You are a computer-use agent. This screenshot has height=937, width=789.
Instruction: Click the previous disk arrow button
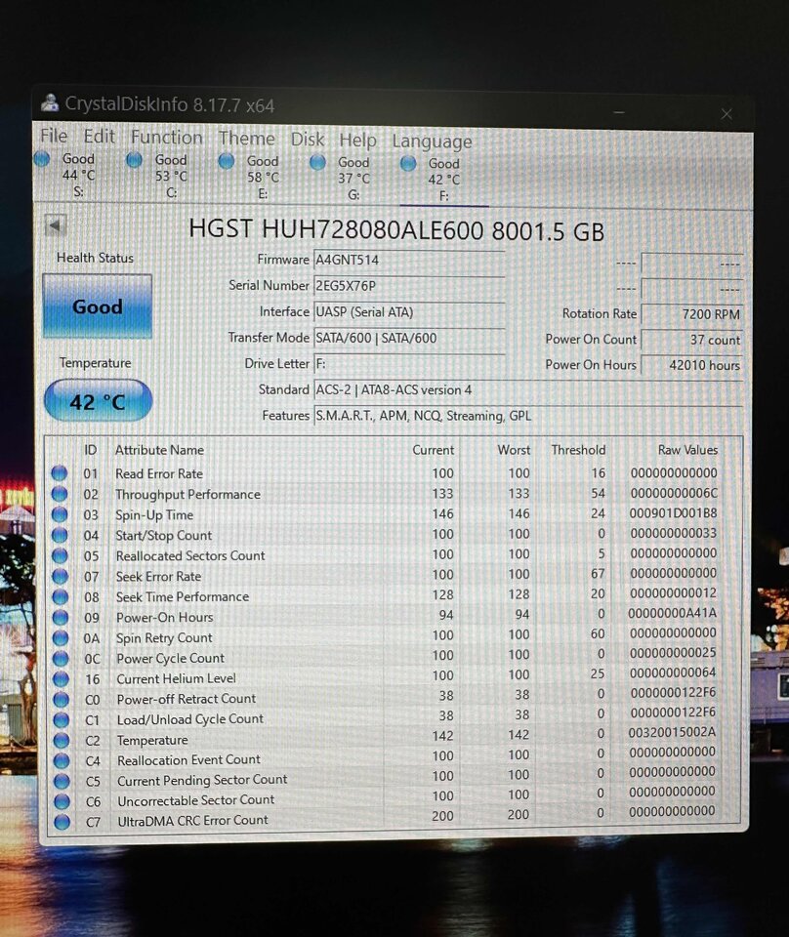[56, 226]
